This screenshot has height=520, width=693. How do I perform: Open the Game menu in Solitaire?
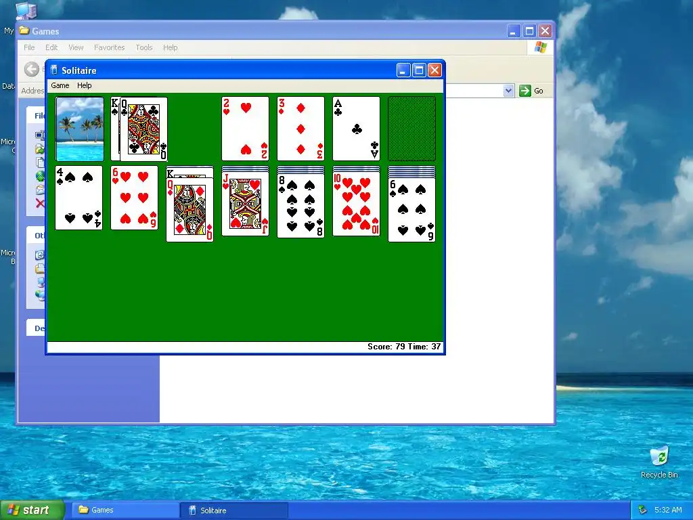(x=60, y=85)
